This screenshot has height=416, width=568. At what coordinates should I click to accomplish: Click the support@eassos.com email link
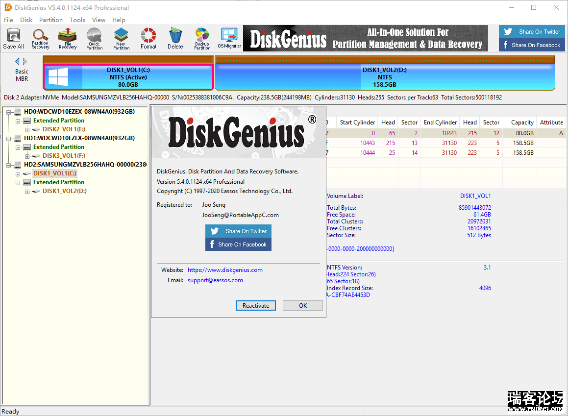coord(215,280)
